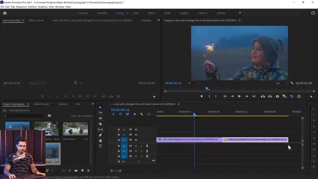Select the Pen tool
This screenshot has width=318, height=179.
[x=100, y=135]
